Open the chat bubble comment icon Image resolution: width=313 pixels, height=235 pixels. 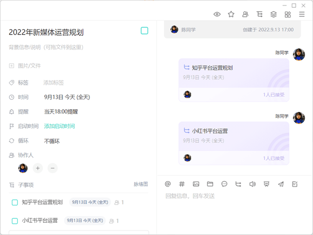click(x=224, y=184)
